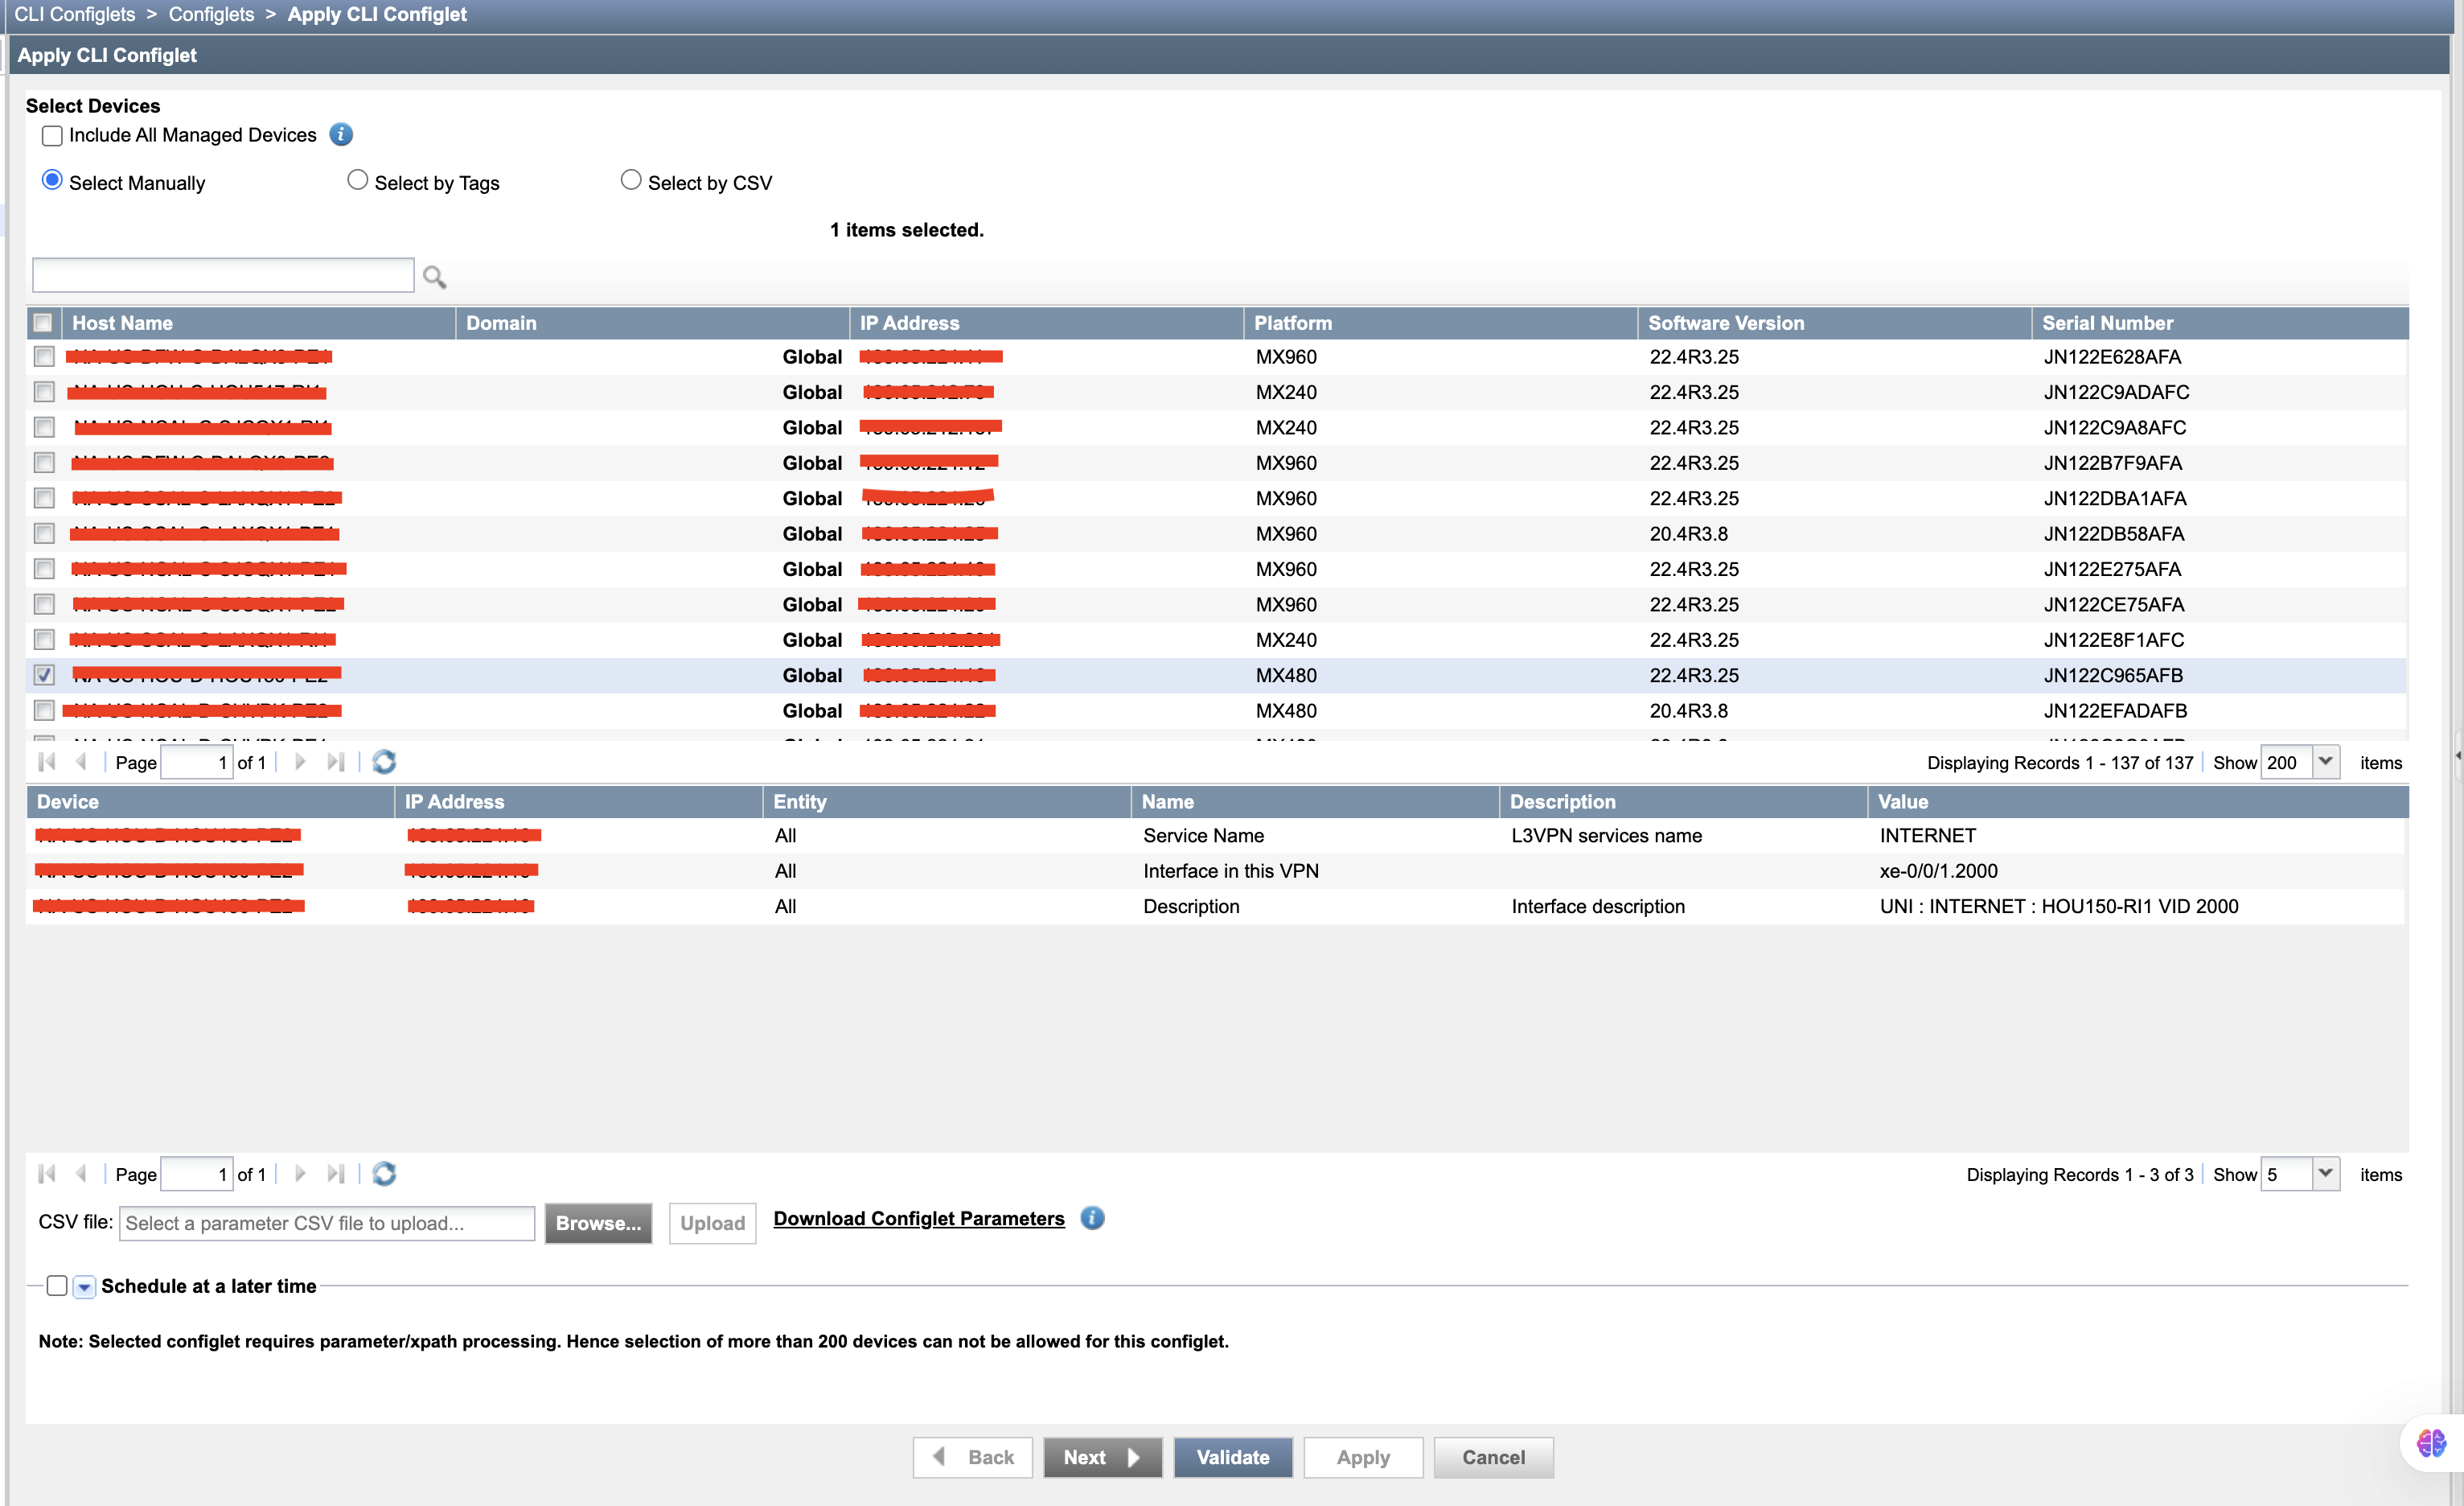
Task: Sort parameters by Device column
Action: point(210,801)
